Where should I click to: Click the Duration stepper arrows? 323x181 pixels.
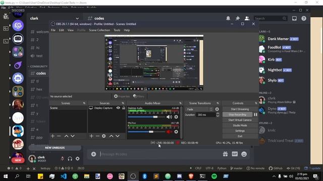(218, 115)
